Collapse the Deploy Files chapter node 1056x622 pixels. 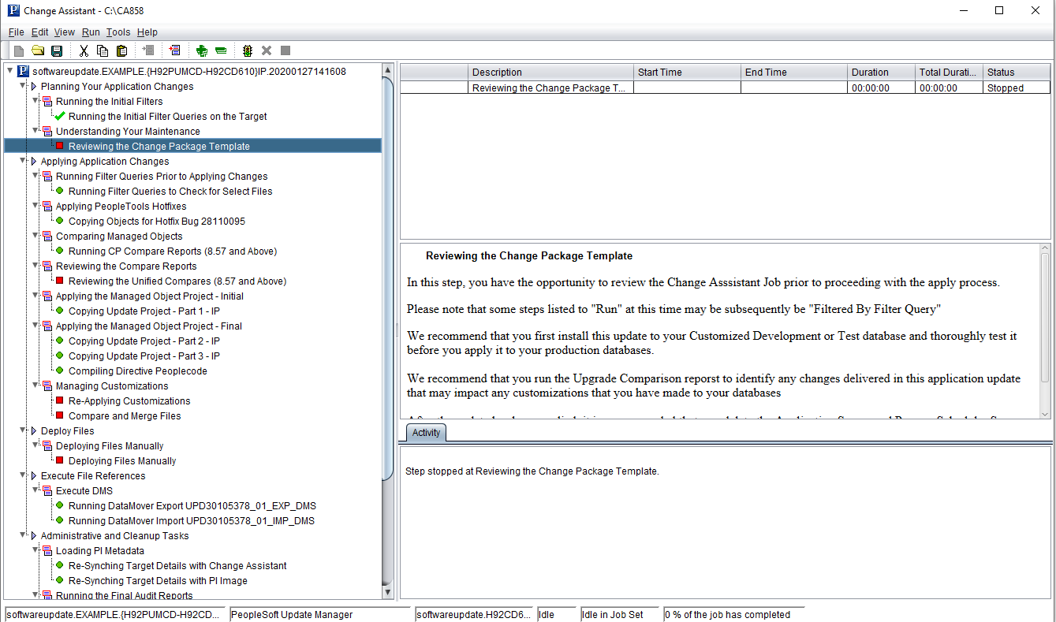coord(22,431)
